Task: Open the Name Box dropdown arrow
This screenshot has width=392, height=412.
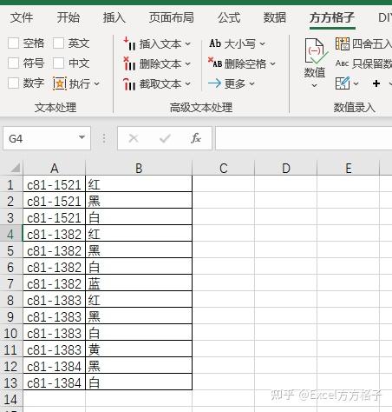Action: pyautogui.click(x=82, y=137)
